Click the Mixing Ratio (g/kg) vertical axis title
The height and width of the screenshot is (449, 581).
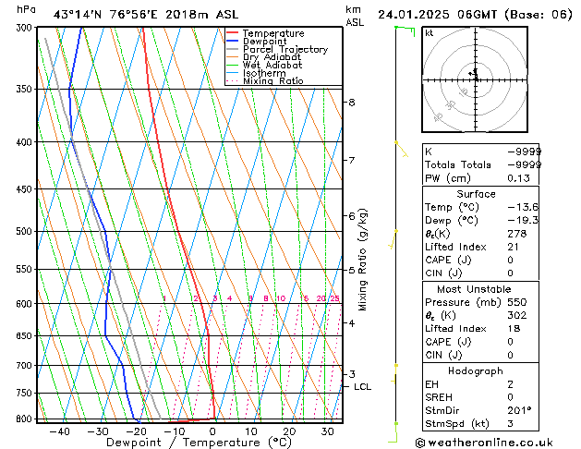[x=362, y=260]
